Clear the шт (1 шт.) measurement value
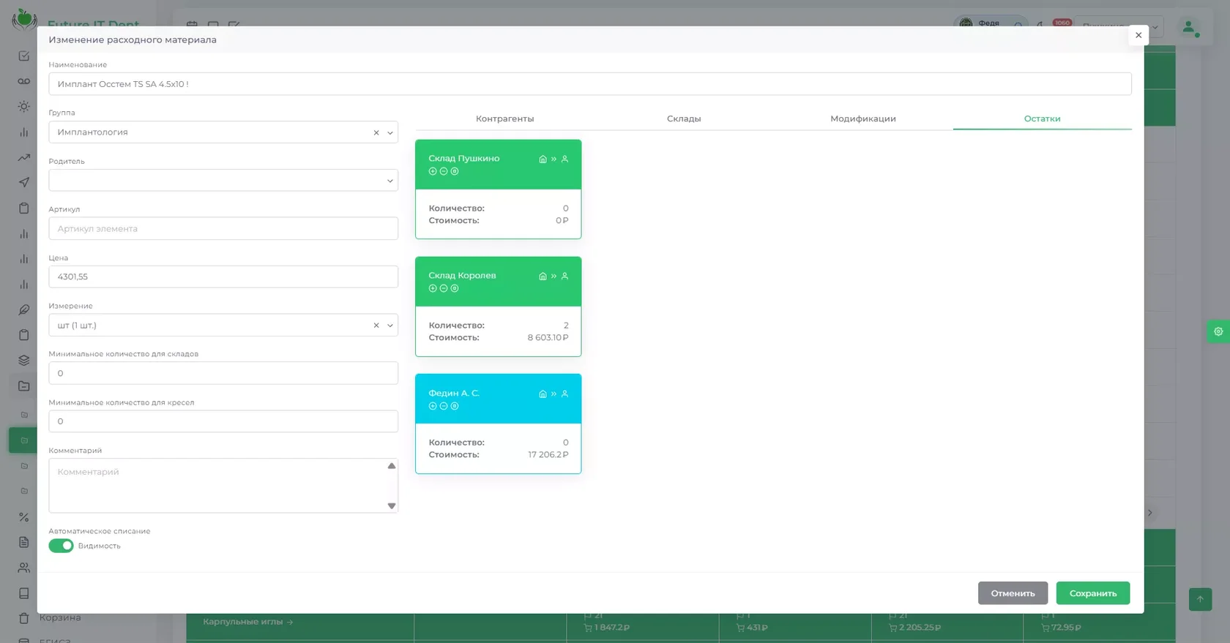 tap(376, 326)
